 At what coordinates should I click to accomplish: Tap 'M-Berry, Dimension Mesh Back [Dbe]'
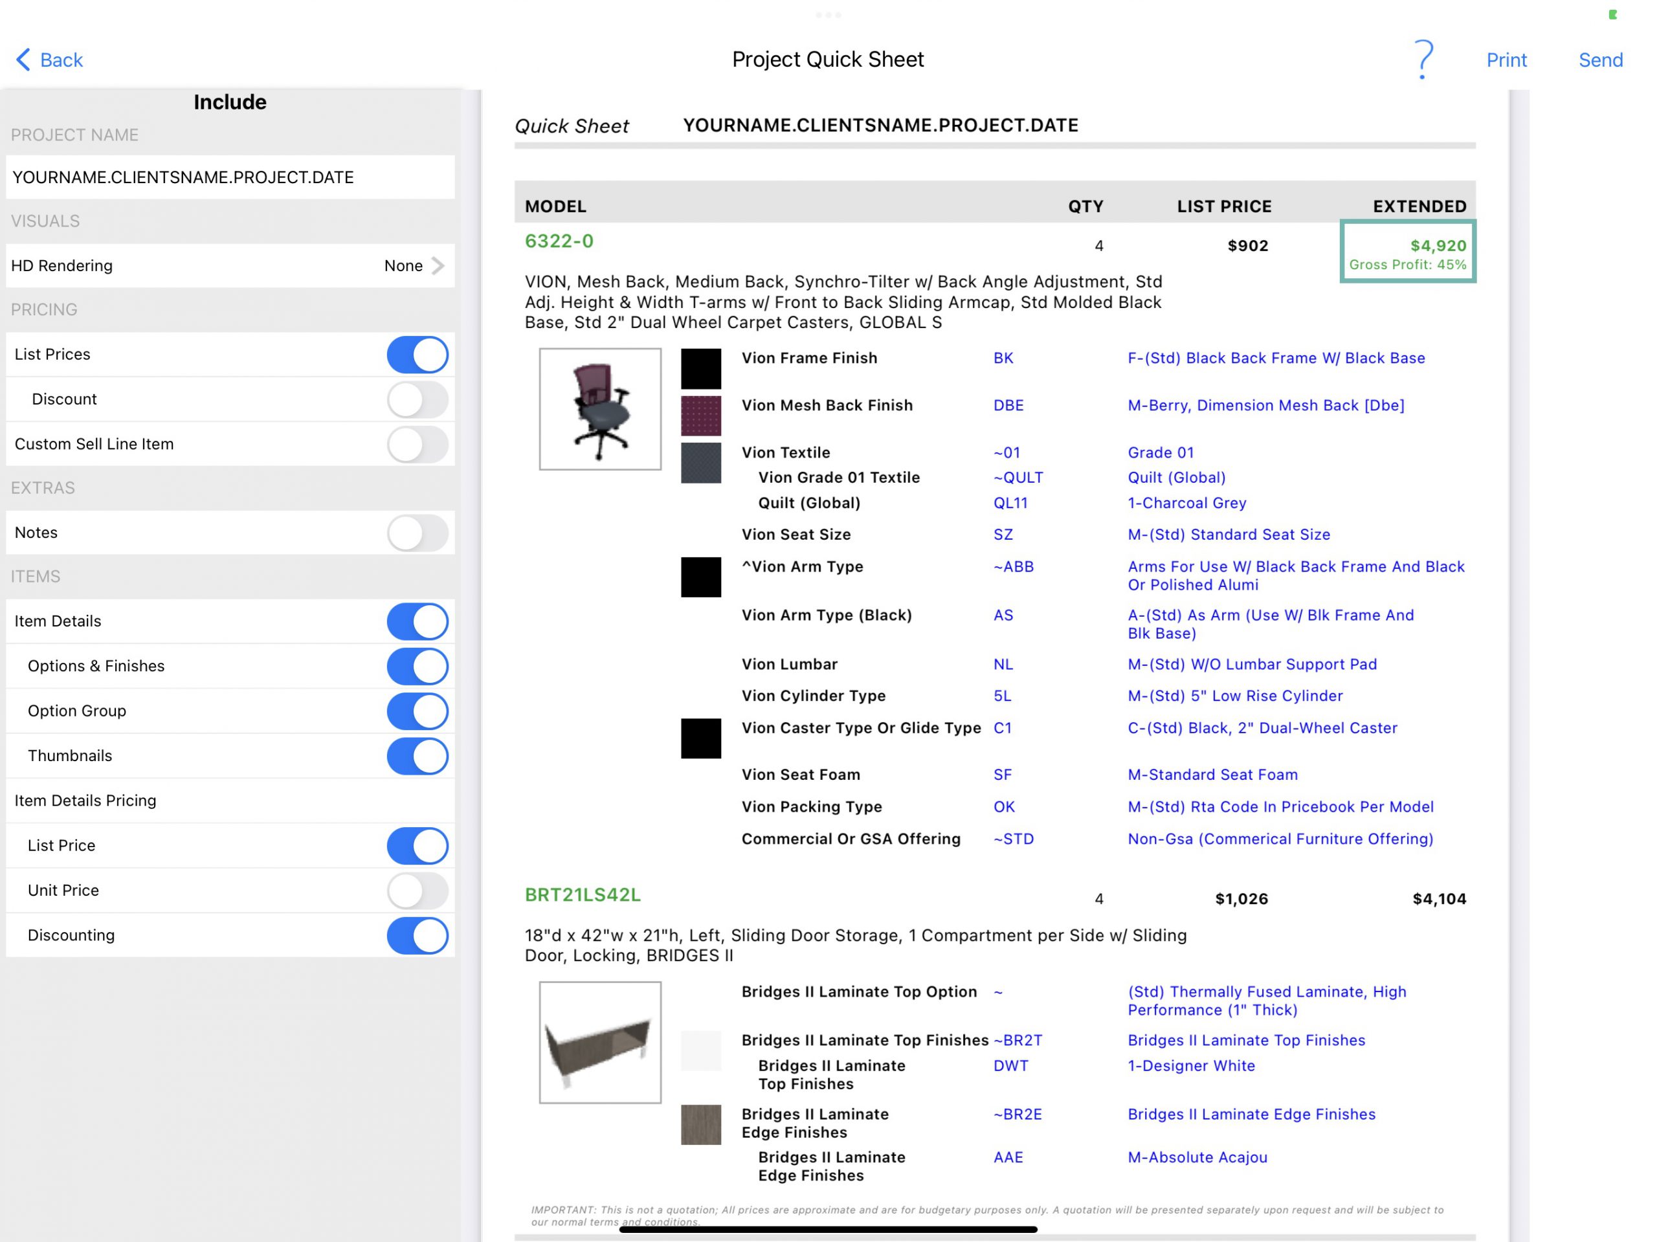point(1266,405)
